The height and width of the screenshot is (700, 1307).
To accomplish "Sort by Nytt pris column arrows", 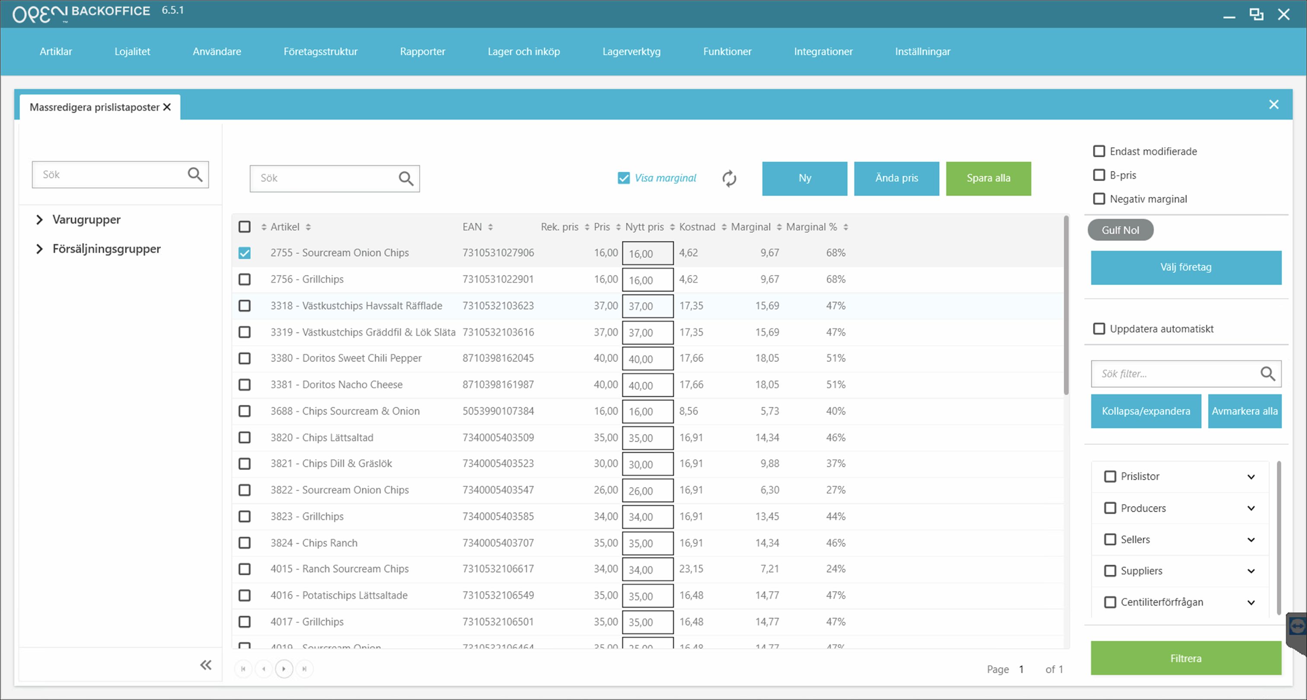I will pos(672,227).
